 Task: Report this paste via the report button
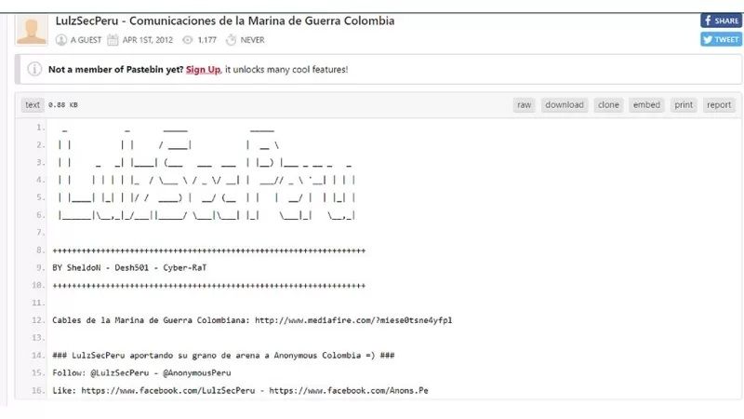719,105
